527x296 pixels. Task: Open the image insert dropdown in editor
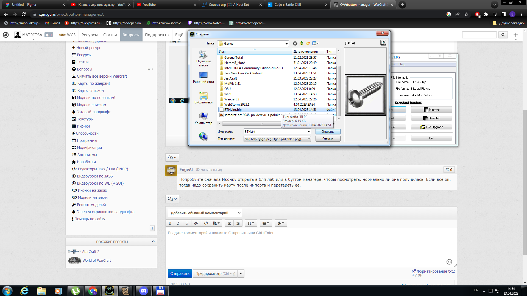click(216, 223)
